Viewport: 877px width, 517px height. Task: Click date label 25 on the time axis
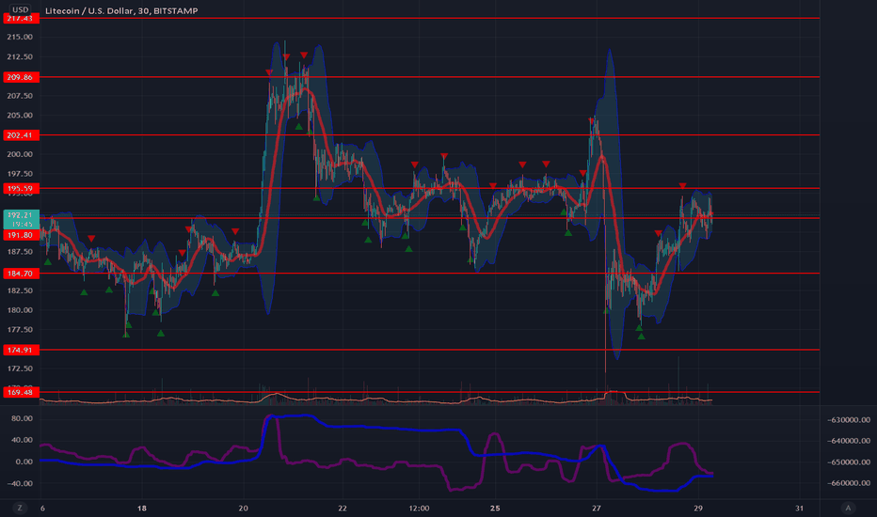495,508
